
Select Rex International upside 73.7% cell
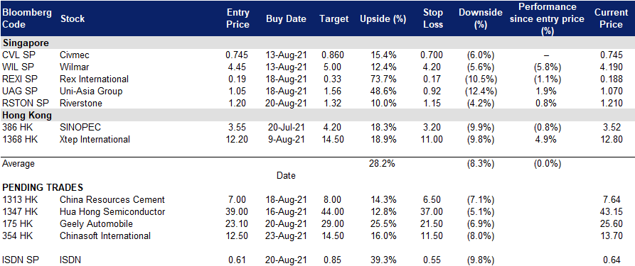coord(383,79)
